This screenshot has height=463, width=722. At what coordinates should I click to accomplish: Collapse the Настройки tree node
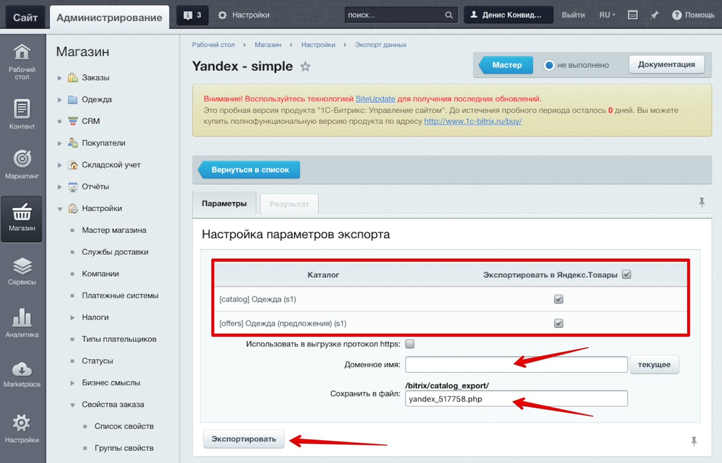[60, 209]
